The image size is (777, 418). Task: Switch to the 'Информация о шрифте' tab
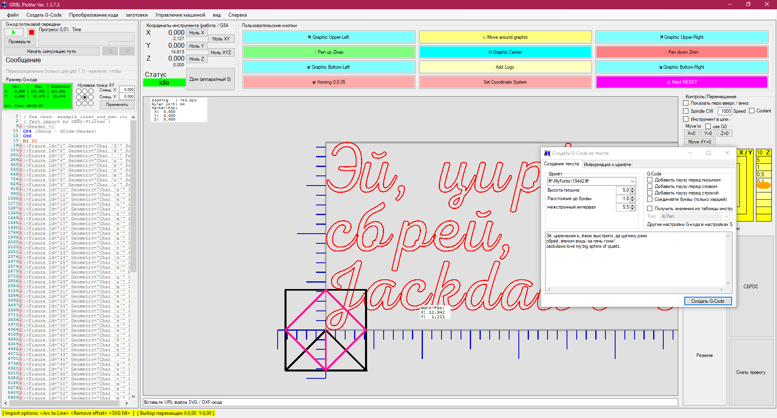(x=607, y=165)
